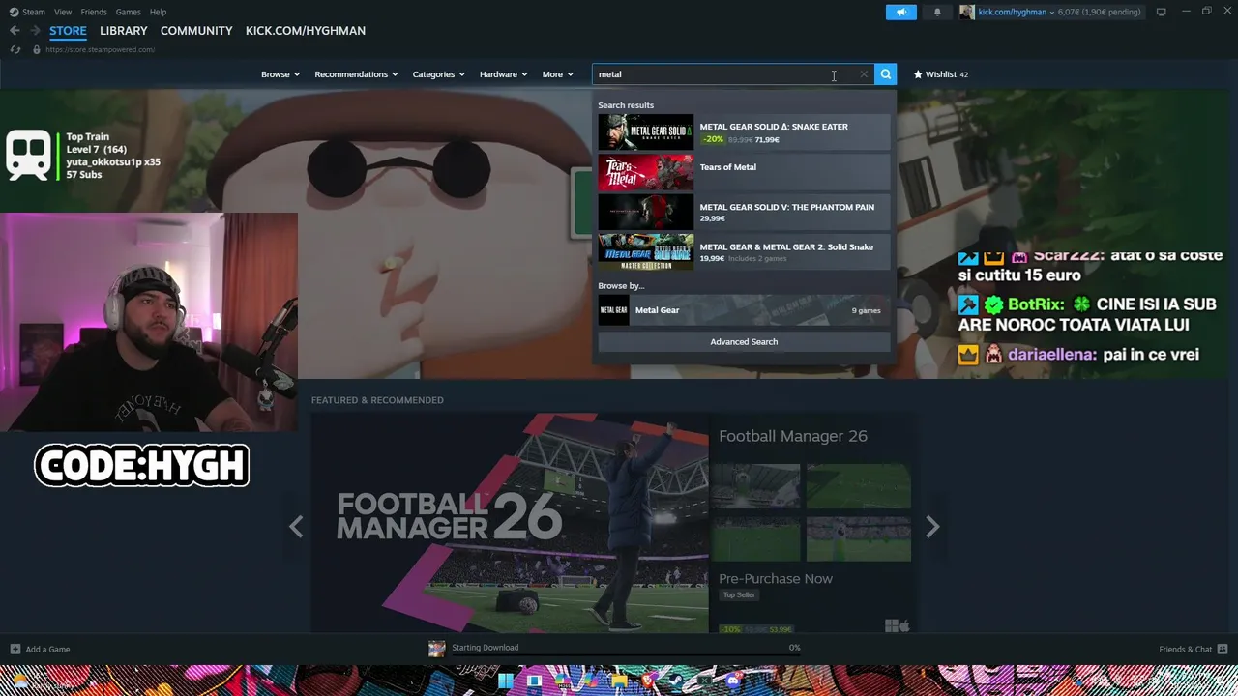Click the Tears of Metal thumbnail
The width and height of the screenshot is (1238, 696).
pos(645,173)
